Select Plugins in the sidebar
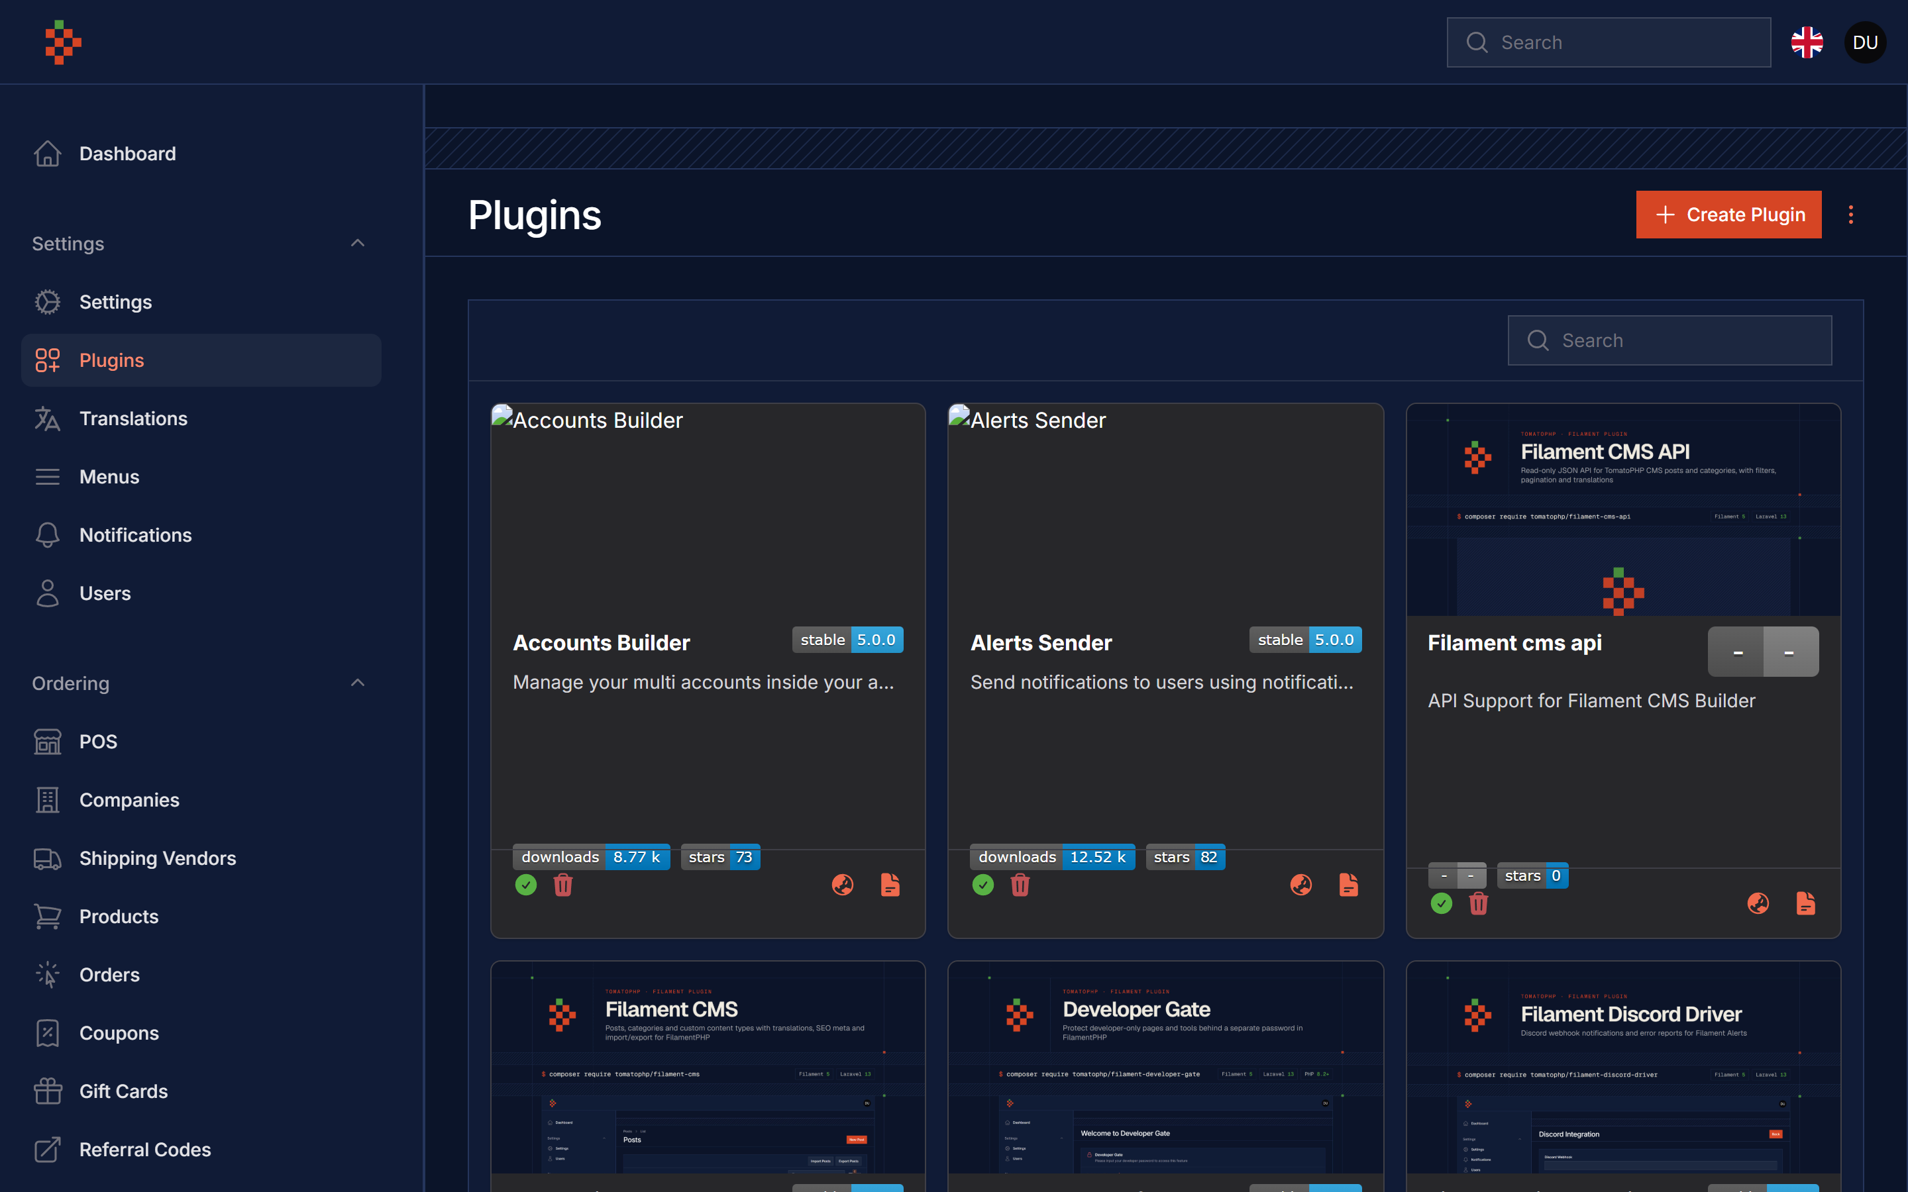1908x1192 pixels. (x=201, y=360)
